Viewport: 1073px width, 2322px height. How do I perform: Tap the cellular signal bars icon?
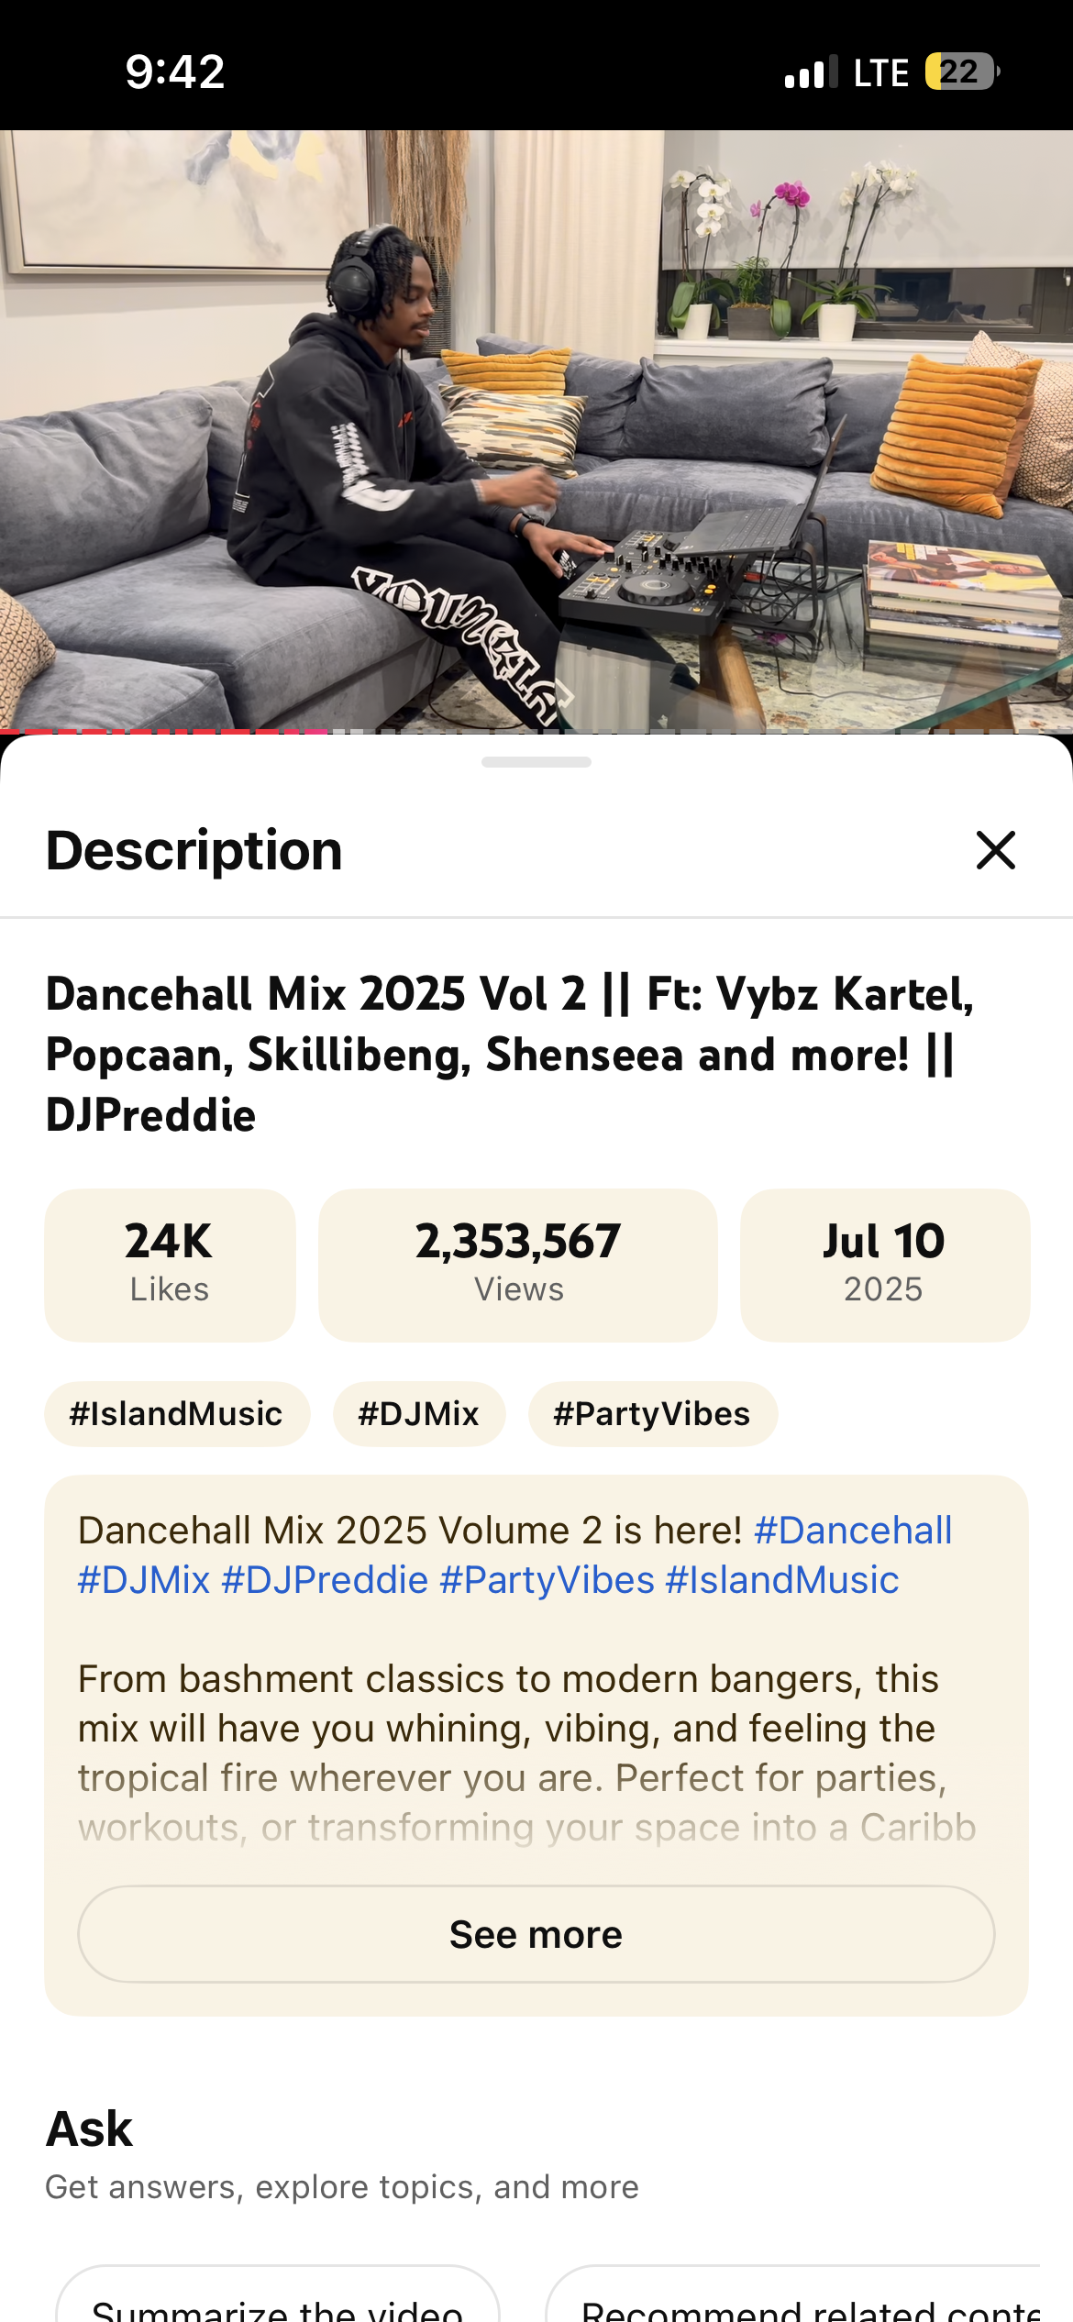point(812,72)
